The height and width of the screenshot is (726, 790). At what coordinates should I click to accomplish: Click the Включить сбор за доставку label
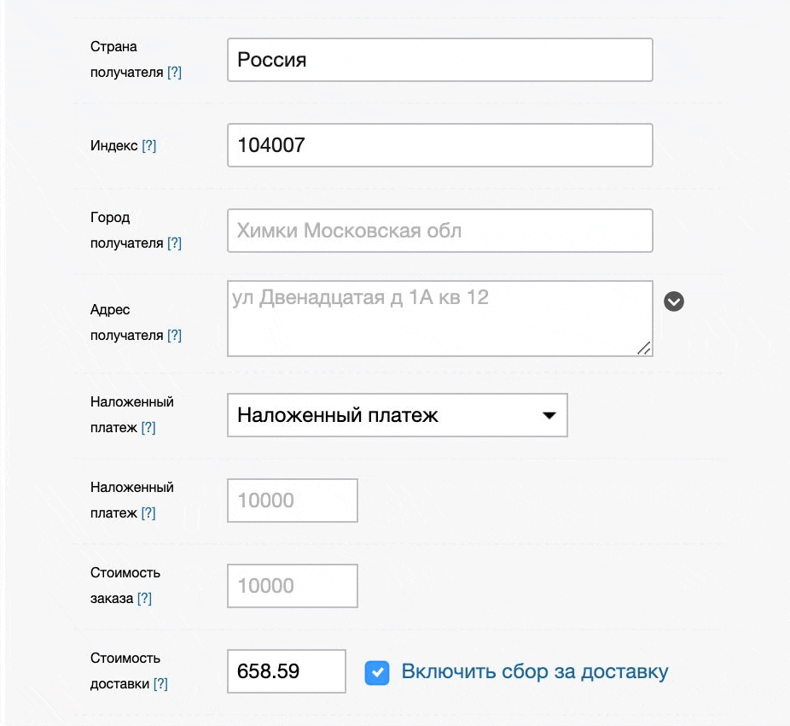pos(535,672)
